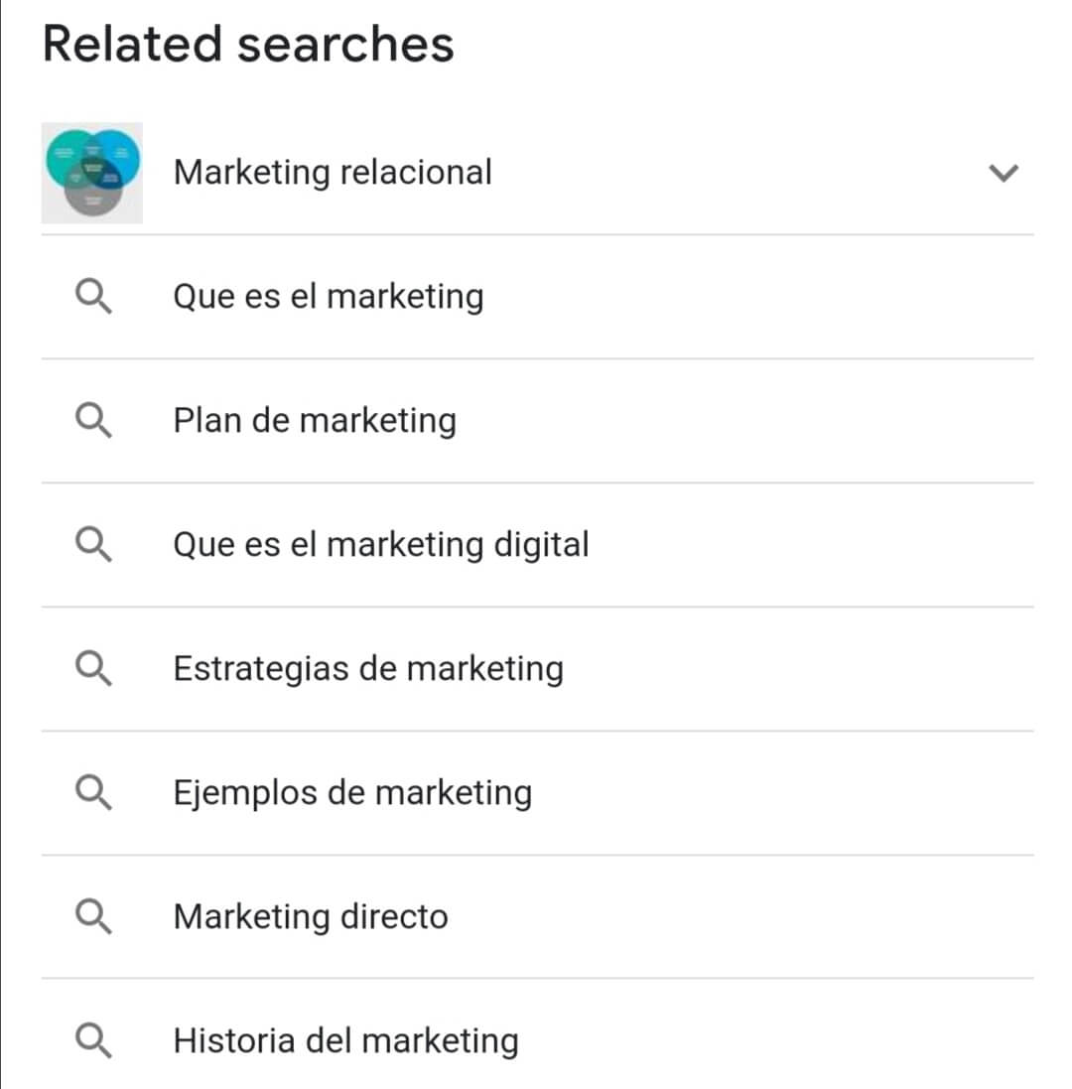This screenshot has width=1072, height=1089.
Task: Open Marketing directo related search
Action: pyautogui.click(x=311, y=916)
